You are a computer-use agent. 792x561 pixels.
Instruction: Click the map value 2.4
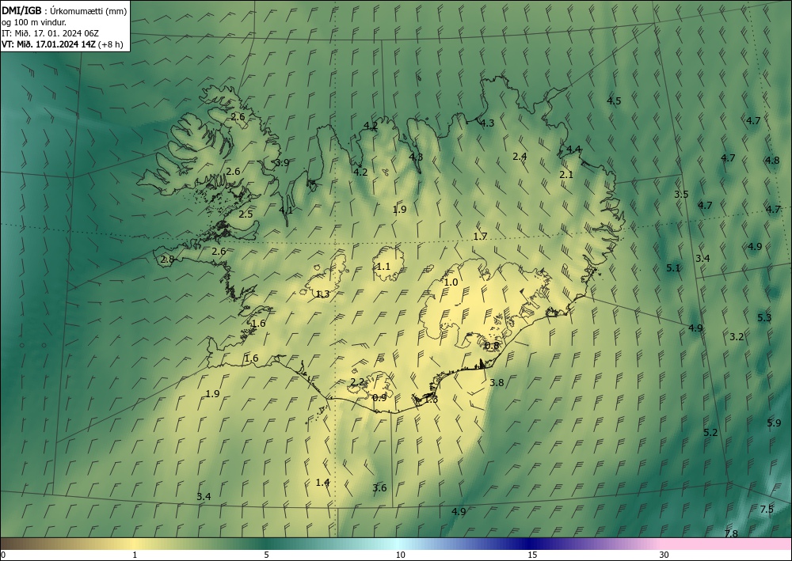click(520, 157)
